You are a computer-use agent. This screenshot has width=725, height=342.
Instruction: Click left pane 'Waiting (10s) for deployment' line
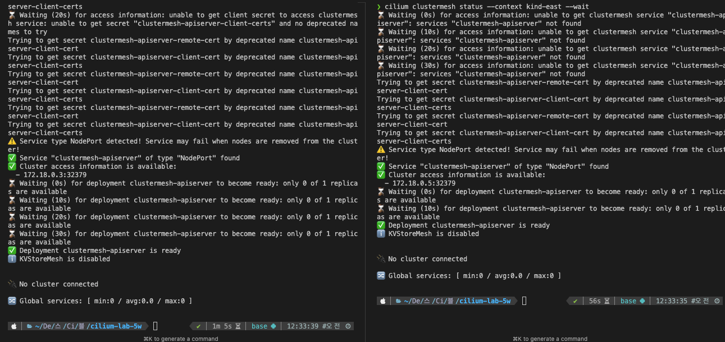[183, 204]
